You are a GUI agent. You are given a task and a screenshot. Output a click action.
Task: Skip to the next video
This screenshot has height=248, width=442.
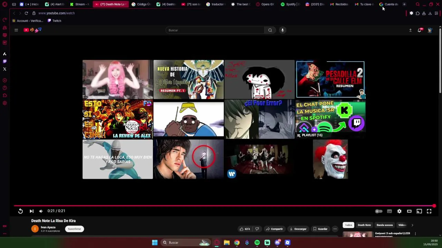click(31, 211)
